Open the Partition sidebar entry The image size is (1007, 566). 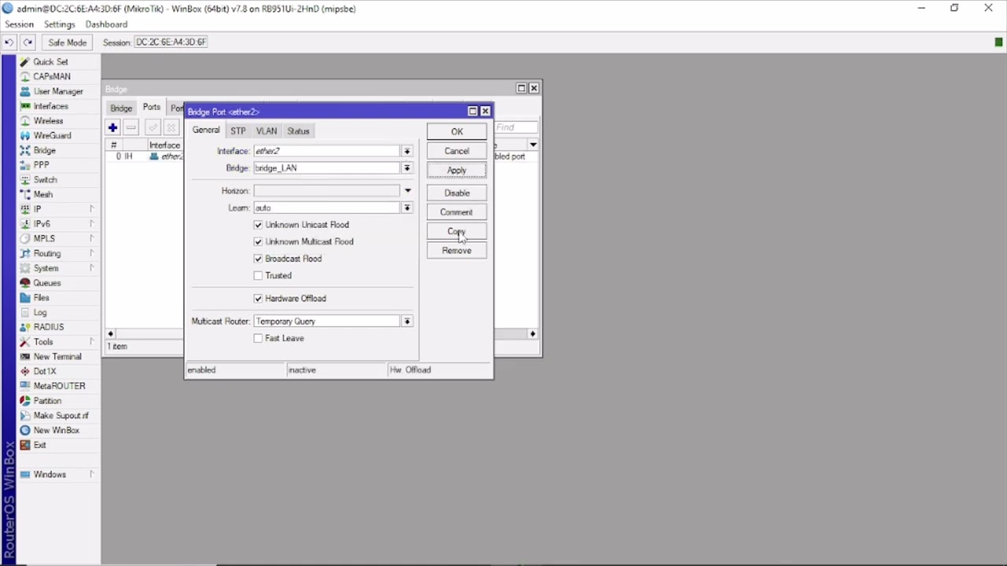[x=47, y=401]
